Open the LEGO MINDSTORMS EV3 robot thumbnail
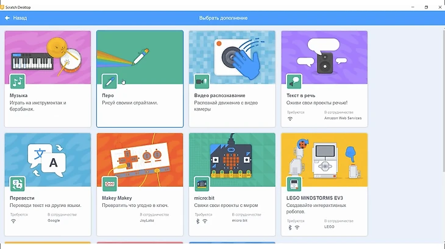445x249 pixels. tap(324, 160)
